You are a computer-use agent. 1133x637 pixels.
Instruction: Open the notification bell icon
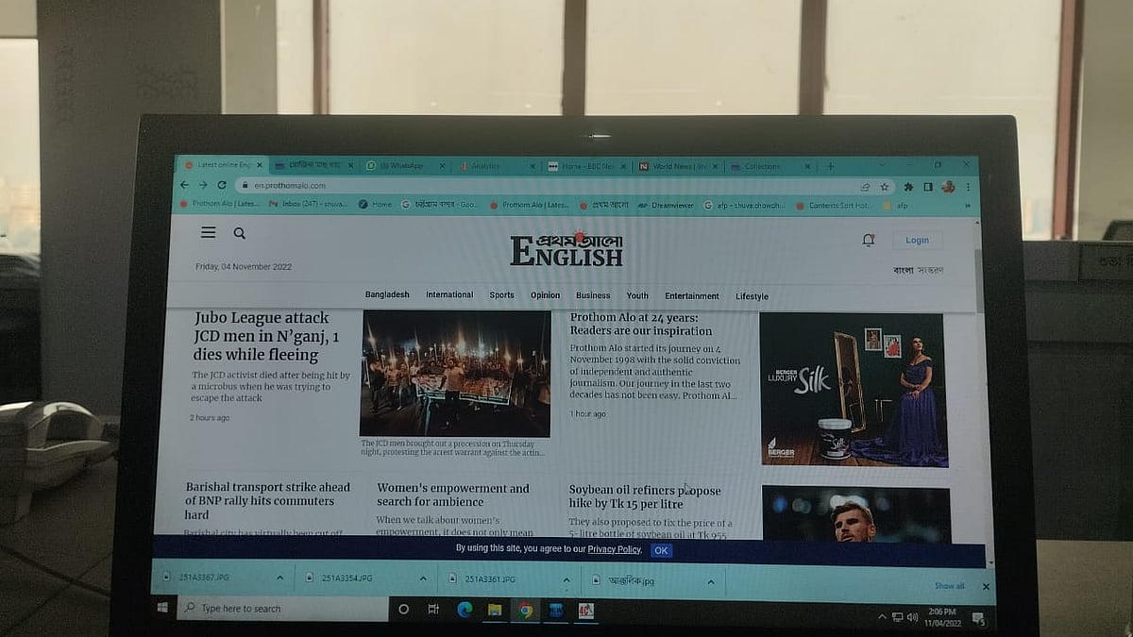[869, 241]
